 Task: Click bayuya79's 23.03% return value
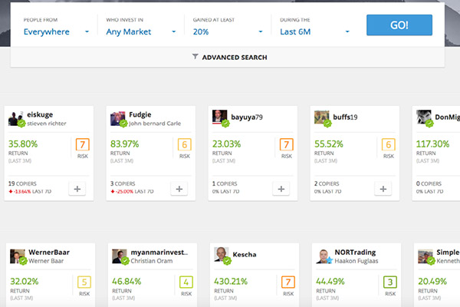[226, 144]
